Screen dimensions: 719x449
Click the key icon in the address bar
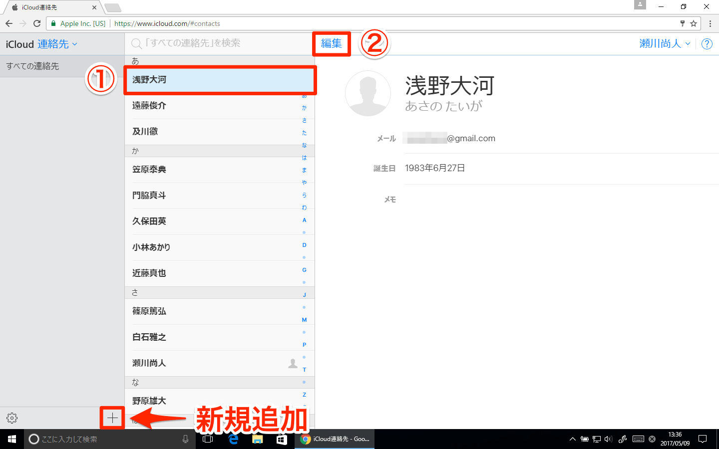click(x=683, y=23)
